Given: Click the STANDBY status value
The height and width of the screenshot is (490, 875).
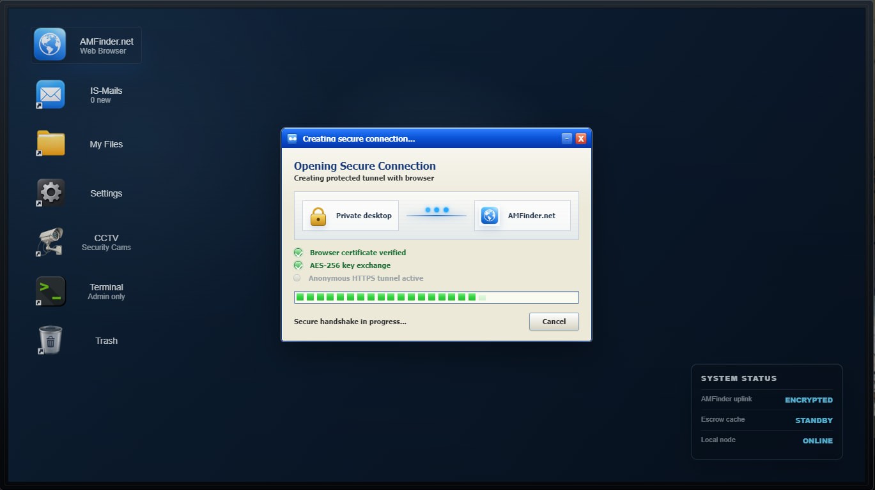Looking at the screenshot, I should point(814,420).
